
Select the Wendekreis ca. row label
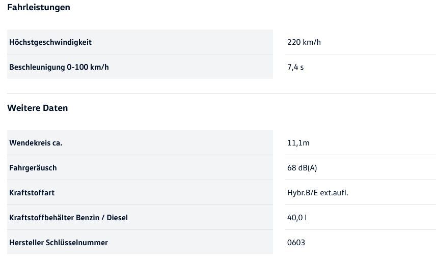click(x=36, y=143)
